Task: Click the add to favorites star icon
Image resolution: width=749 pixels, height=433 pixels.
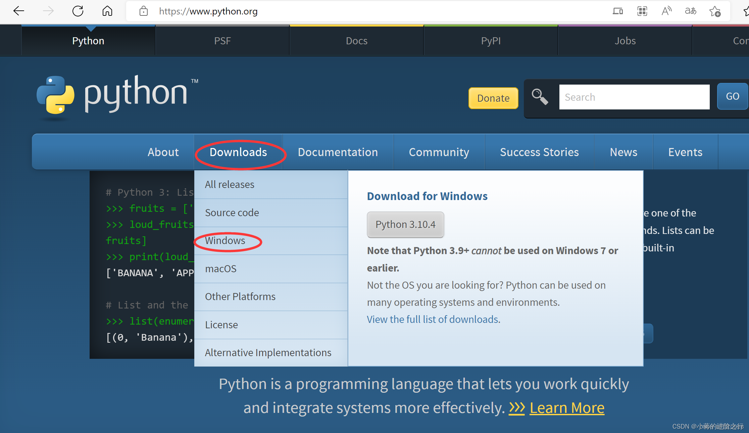Action: 715,12
